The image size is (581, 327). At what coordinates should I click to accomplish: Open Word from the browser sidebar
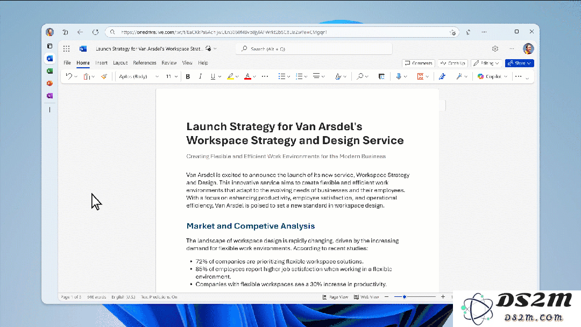[x=49, y=59]
